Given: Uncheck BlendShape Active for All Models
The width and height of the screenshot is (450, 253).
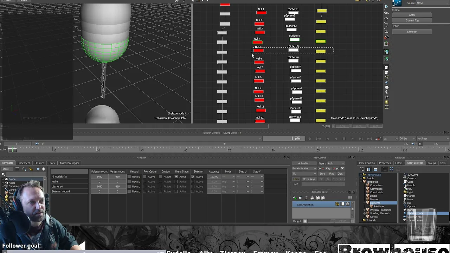Looking at the screenshot, I should (x=176, y=176).
